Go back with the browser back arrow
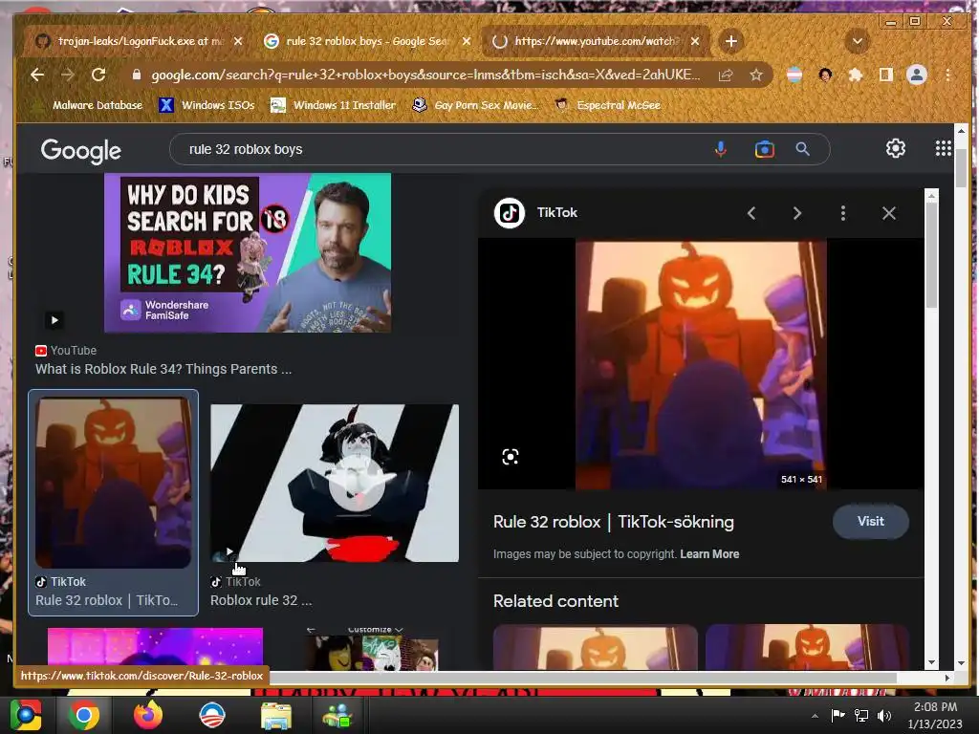979x734 pixels. pos(37,75)
